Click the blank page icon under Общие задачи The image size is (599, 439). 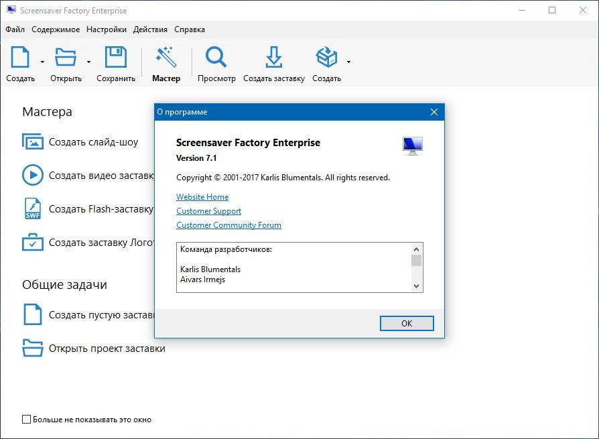[x=32, y=314]
